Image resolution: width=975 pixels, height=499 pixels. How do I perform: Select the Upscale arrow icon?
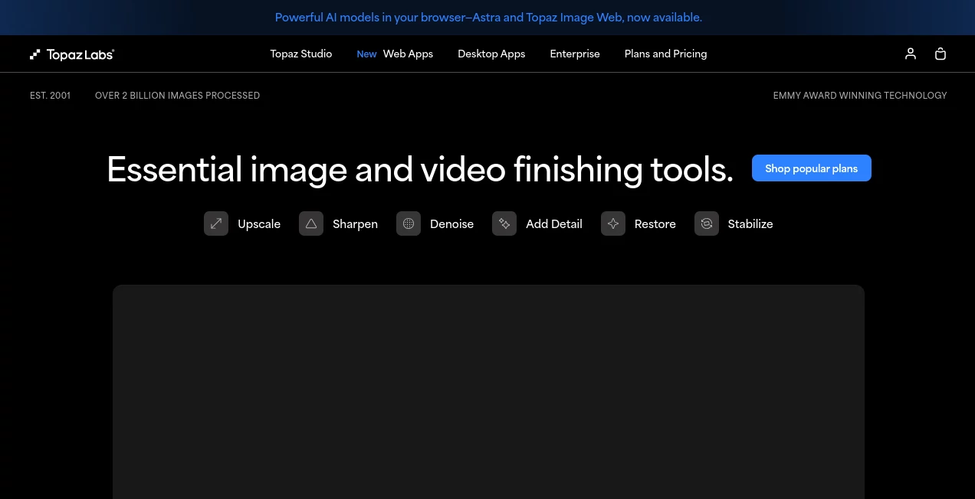216,223
